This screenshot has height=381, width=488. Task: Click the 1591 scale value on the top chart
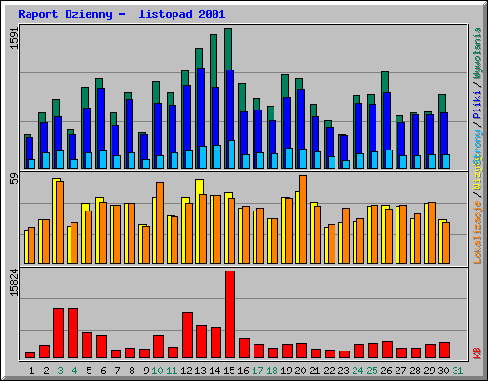14,38
